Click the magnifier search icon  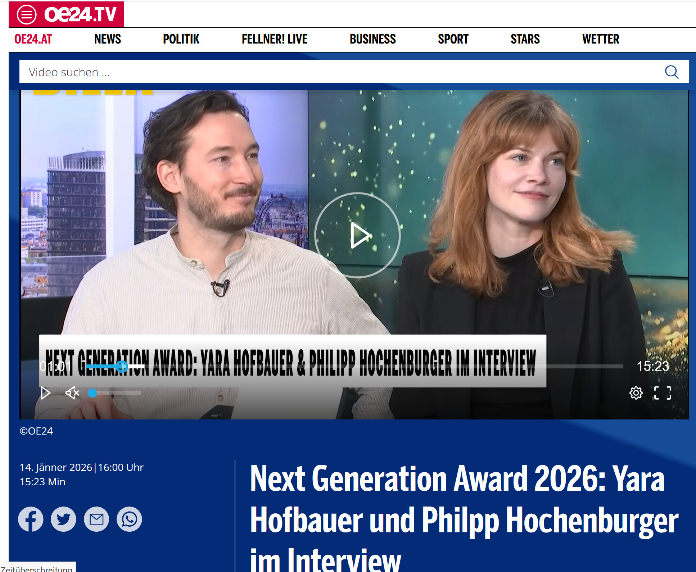coord(672,72)
